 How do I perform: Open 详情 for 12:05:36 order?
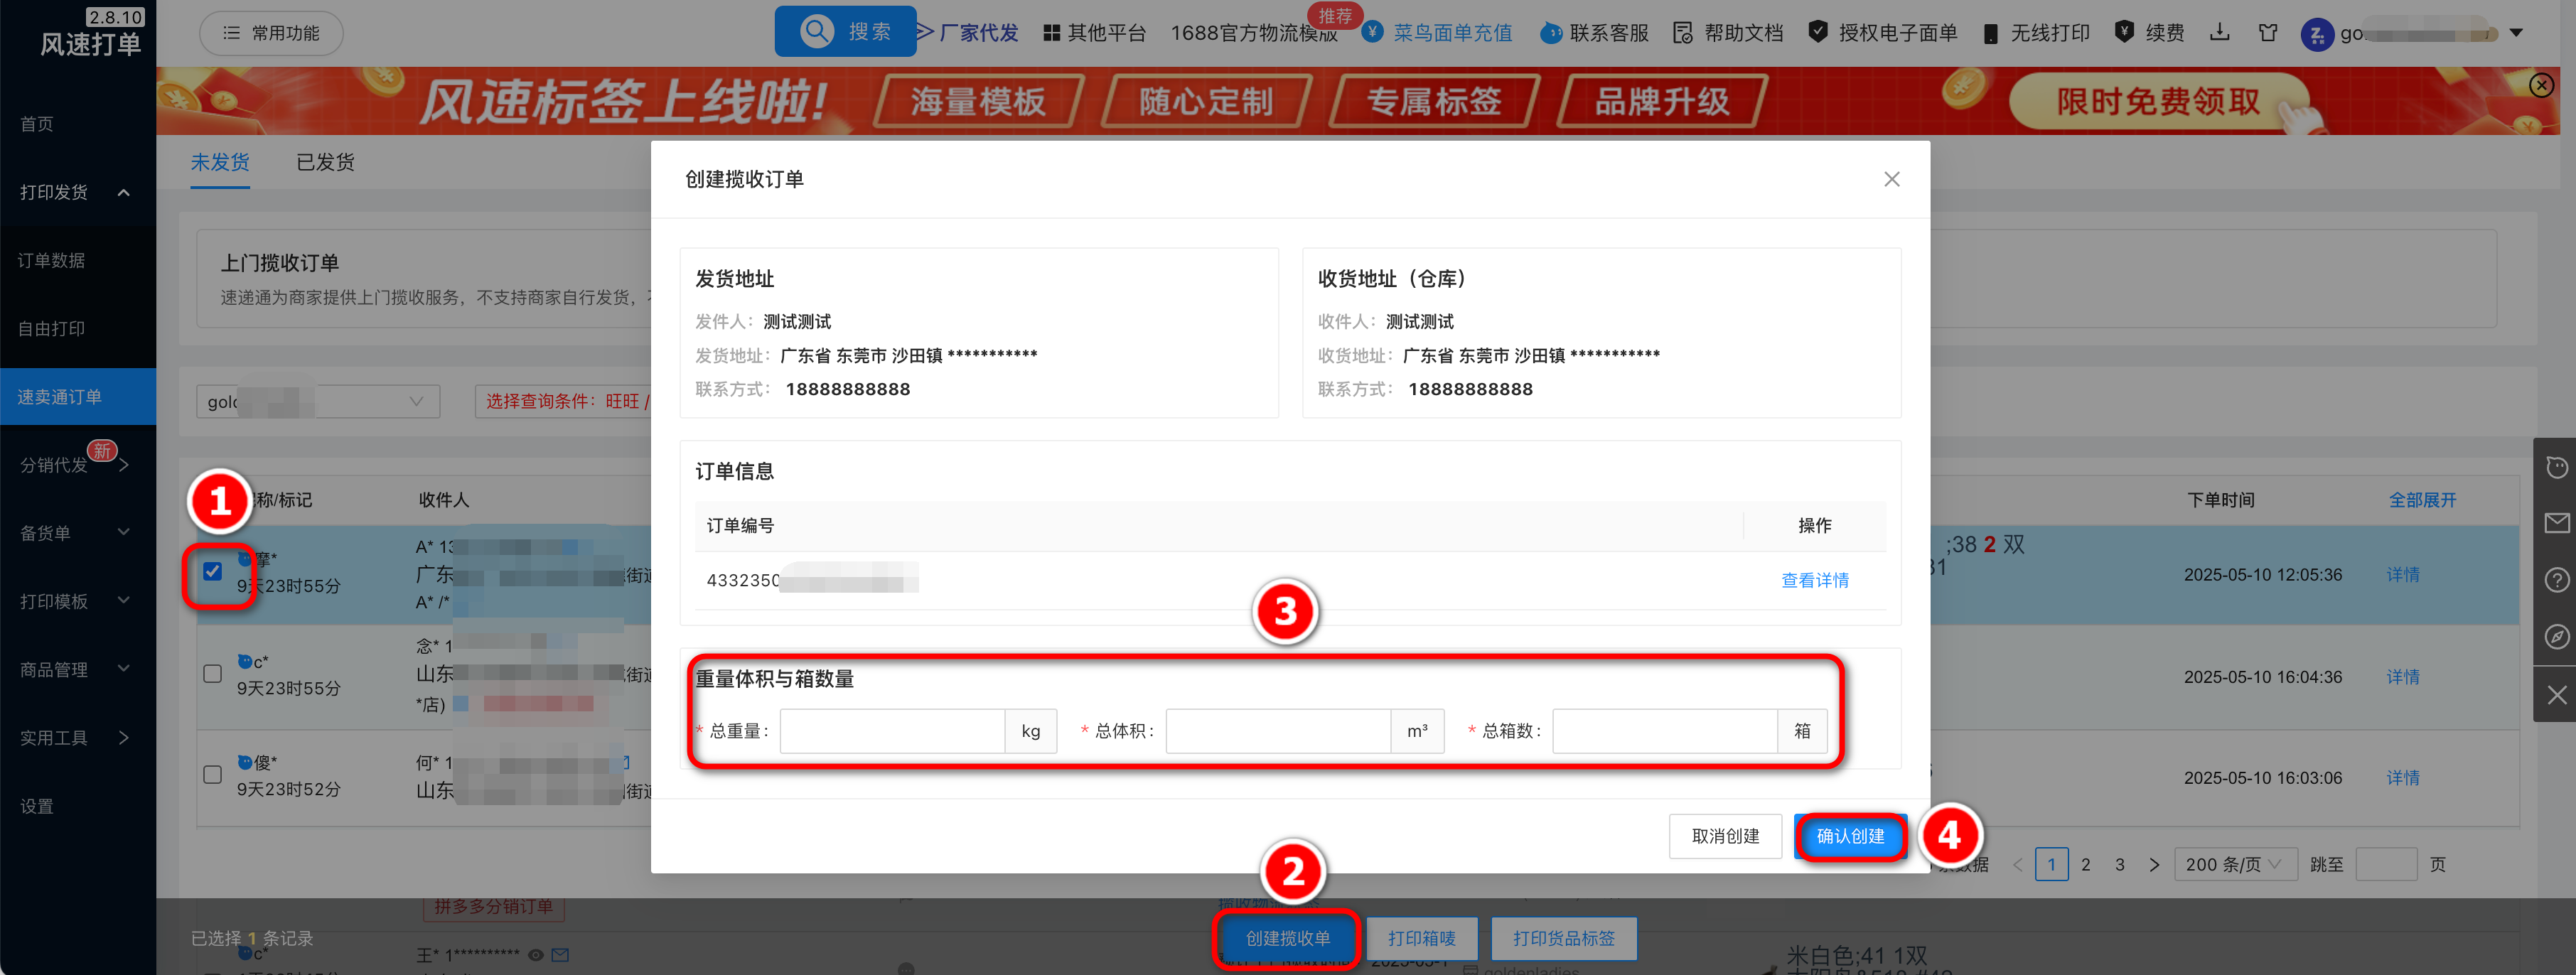(x=2403, y=574)
